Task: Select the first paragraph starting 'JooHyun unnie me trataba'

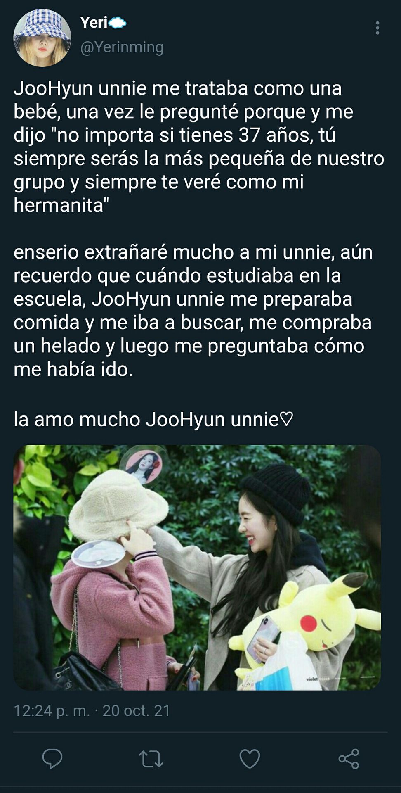Action: pyautogui.click(x=199, y=147)
